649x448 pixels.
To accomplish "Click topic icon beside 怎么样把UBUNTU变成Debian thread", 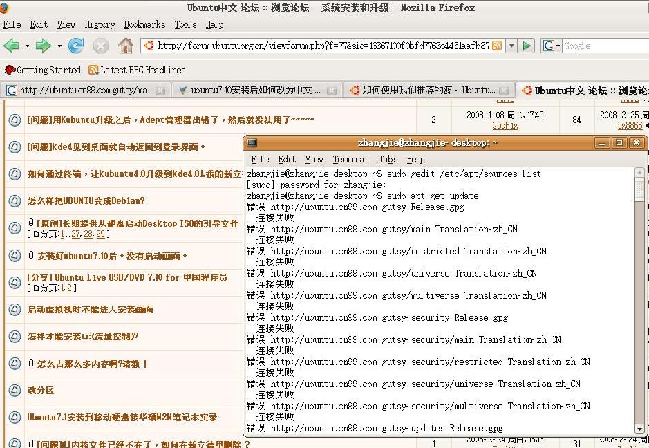I will pos(15,200).
